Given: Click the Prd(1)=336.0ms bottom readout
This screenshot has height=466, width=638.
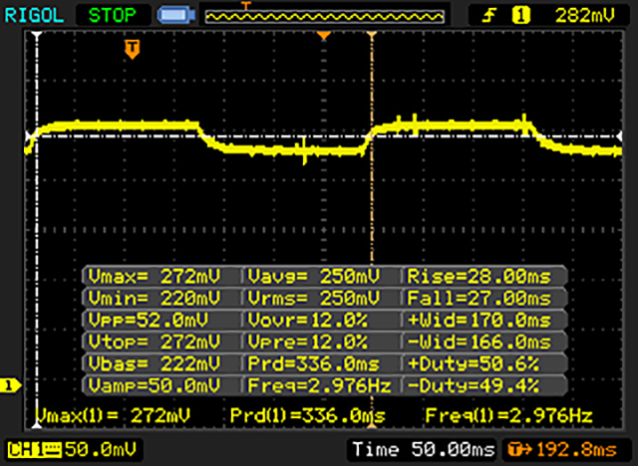Looking at the screenshot, I should [x=308, y=415].
